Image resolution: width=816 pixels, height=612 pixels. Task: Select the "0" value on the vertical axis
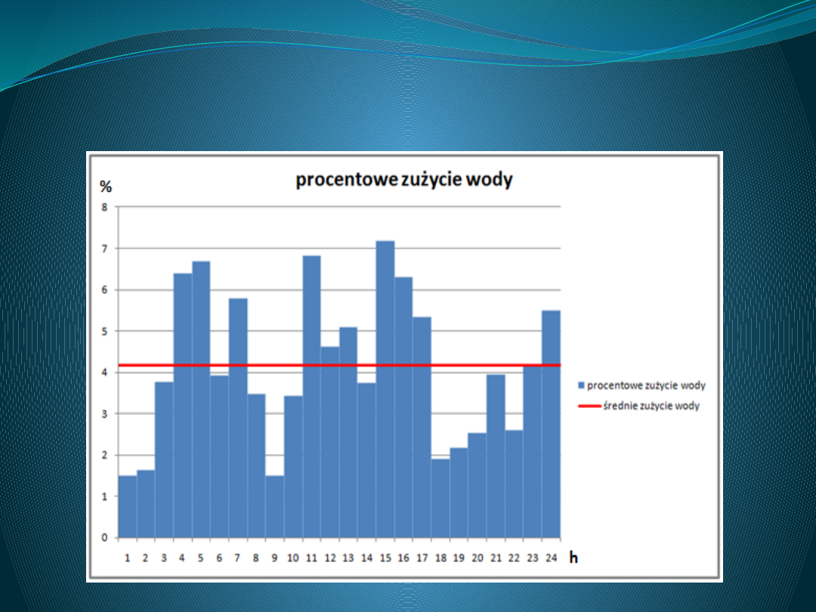coord(106,538)
